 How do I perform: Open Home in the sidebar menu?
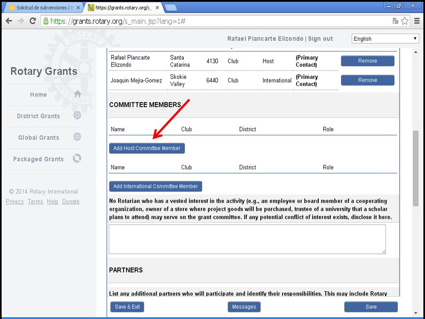point(39,95)
